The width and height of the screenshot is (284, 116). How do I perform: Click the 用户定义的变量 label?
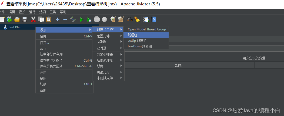254,58
